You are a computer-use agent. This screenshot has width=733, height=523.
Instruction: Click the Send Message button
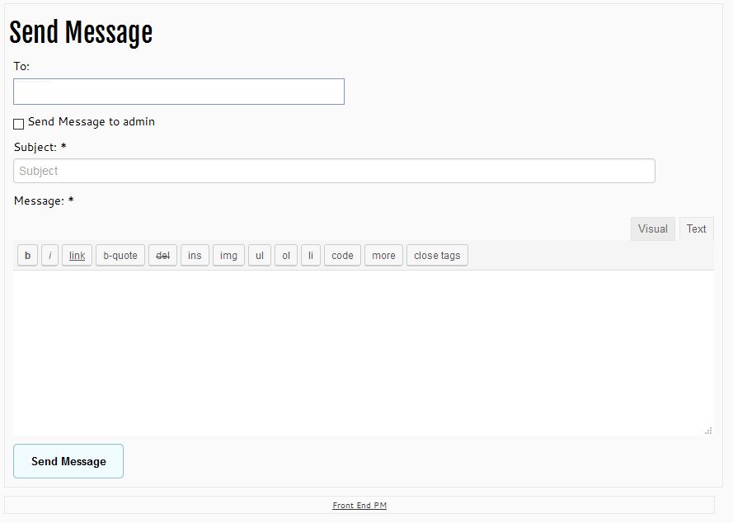pos(68,461)
